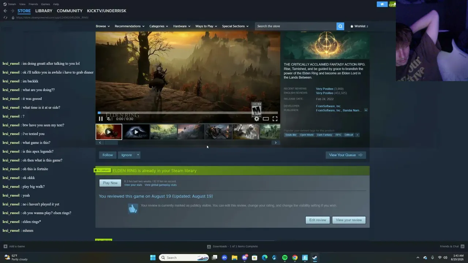Open the Friends menu
The height and width of the screenshot is (263, 468).
coord(33,4)
